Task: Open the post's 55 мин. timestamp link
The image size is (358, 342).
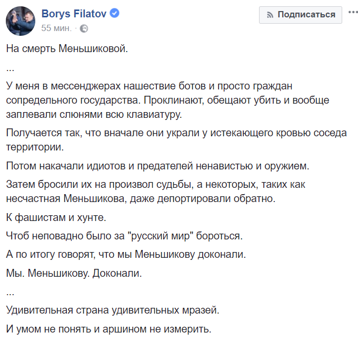Action: pos(56,28)
